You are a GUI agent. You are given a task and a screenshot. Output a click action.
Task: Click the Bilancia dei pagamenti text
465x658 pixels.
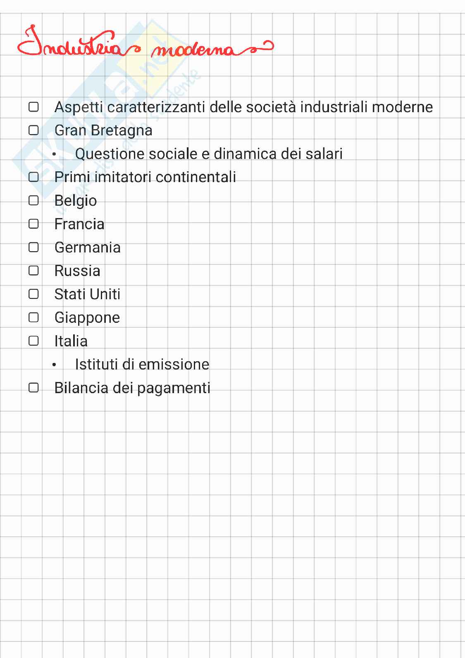[x=132, y=388]
